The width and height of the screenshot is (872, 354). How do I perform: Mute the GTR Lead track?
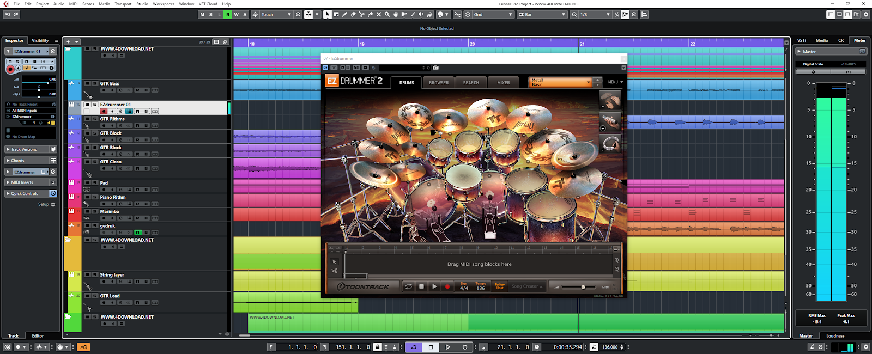pos(87,296)
